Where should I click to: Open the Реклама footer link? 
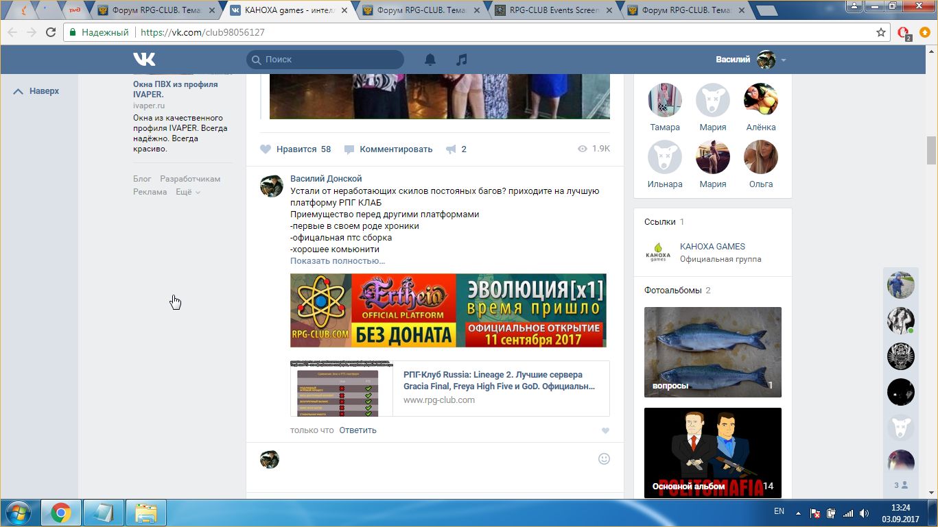[150, 192]
